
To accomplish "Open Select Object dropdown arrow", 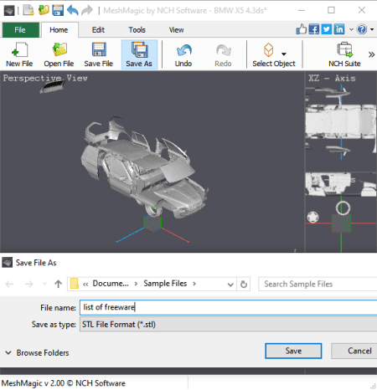I will 284,54.
